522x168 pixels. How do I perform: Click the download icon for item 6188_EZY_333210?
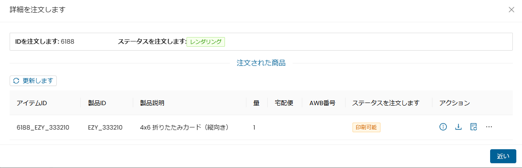(458, 127)
